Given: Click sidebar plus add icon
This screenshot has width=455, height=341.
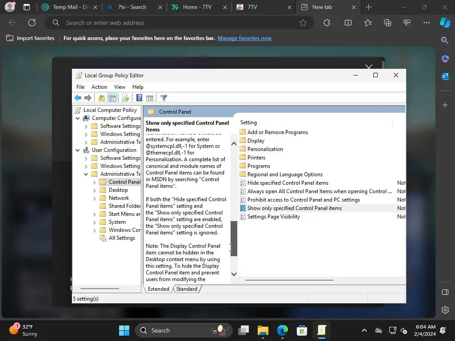Looking at the screenshot, I should pyautogui.click(x=445, y=105).
